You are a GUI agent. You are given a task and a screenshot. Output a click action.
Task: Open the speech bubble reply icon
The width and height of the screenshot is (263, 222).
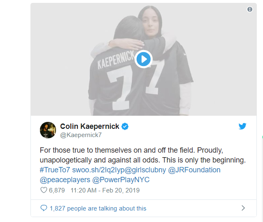44,208
